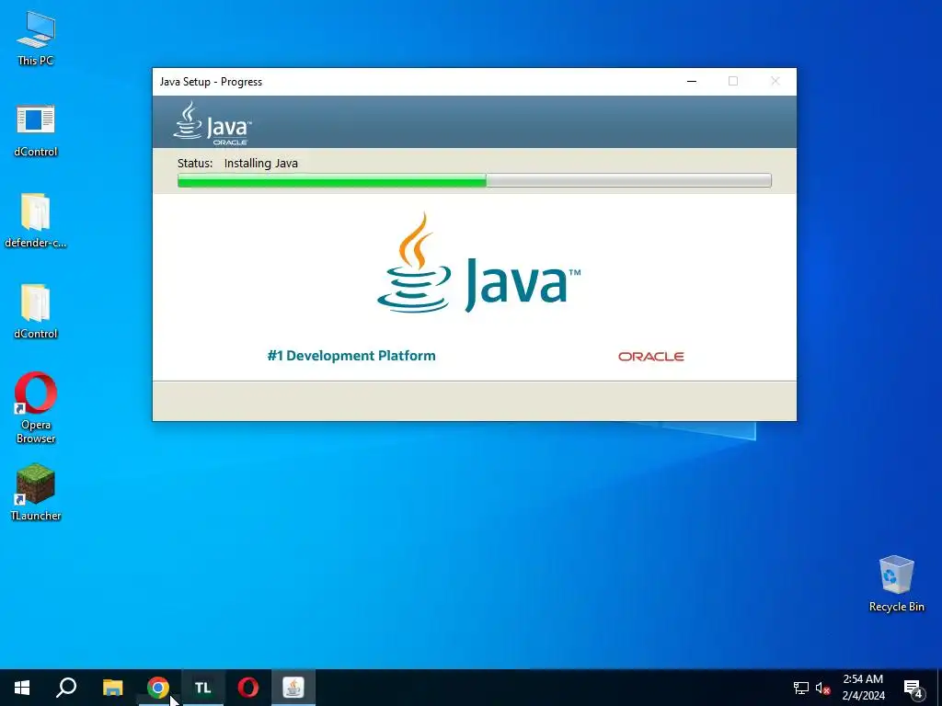The height and width of the screenshot is (706, 942).
Task: Show the clock and calendar flyout
Action: (863, 688)
